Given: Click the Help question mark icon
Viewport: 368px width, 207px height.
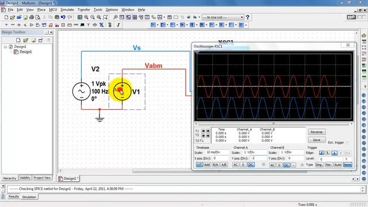Looking at the screenshot, I should tap(247, 17).
